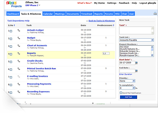Viewport: 158px width, 113px height.
Task: Select Any User in Project Members list
Action: point(124,47)
